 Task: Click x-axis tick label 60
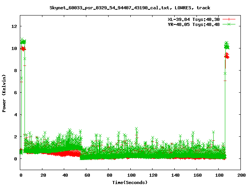click(x=87, y=175)
